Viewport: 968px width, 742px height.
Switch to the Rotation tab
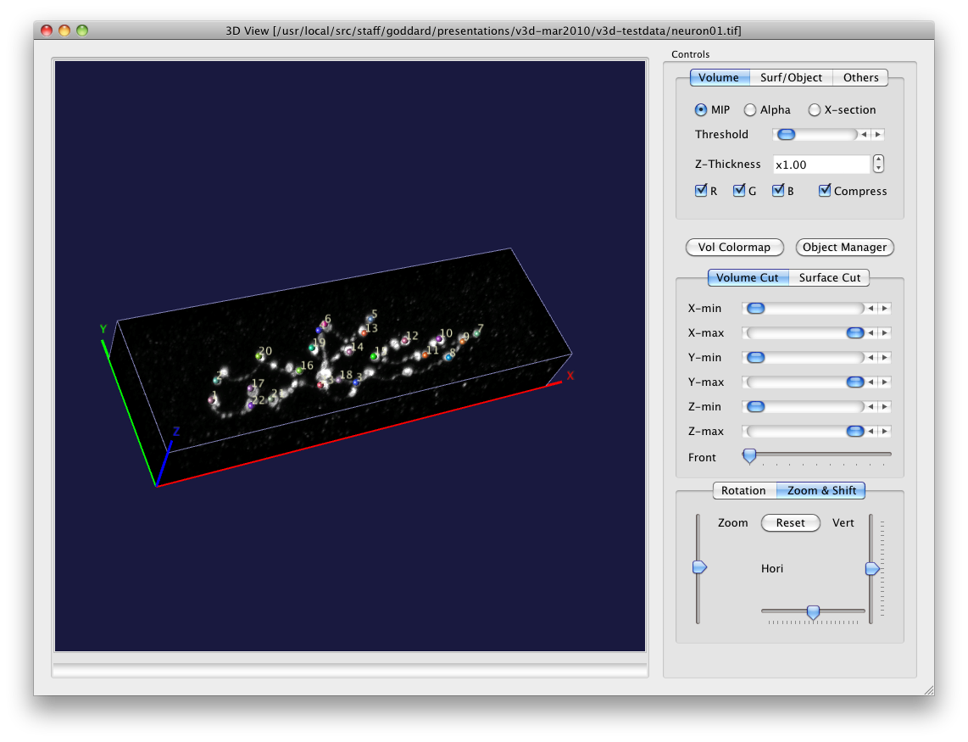[743, 490]
